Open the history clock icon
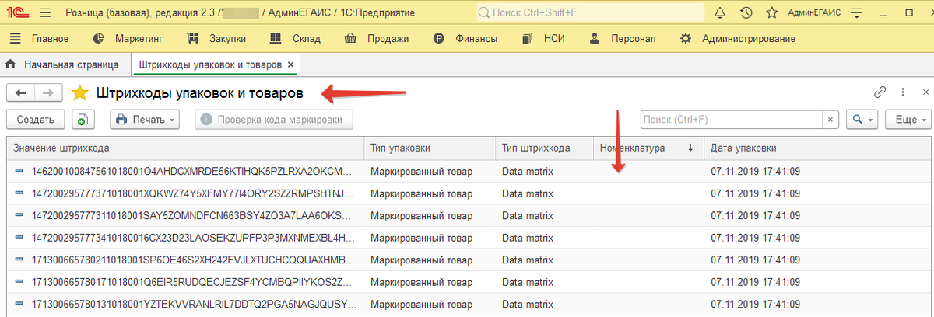This screenshot has height=317, width=934. 746,12
